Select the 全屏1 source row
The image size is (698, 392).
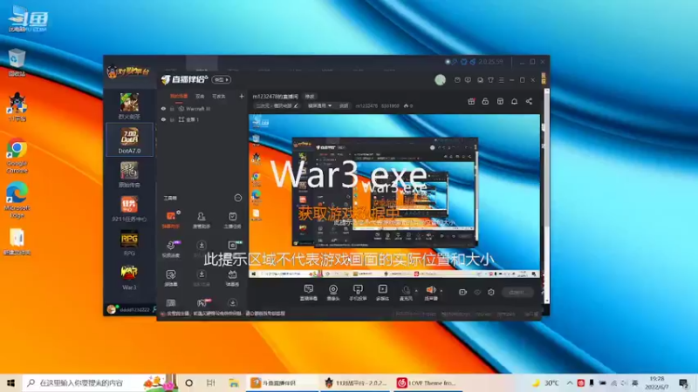pos(202,119)
